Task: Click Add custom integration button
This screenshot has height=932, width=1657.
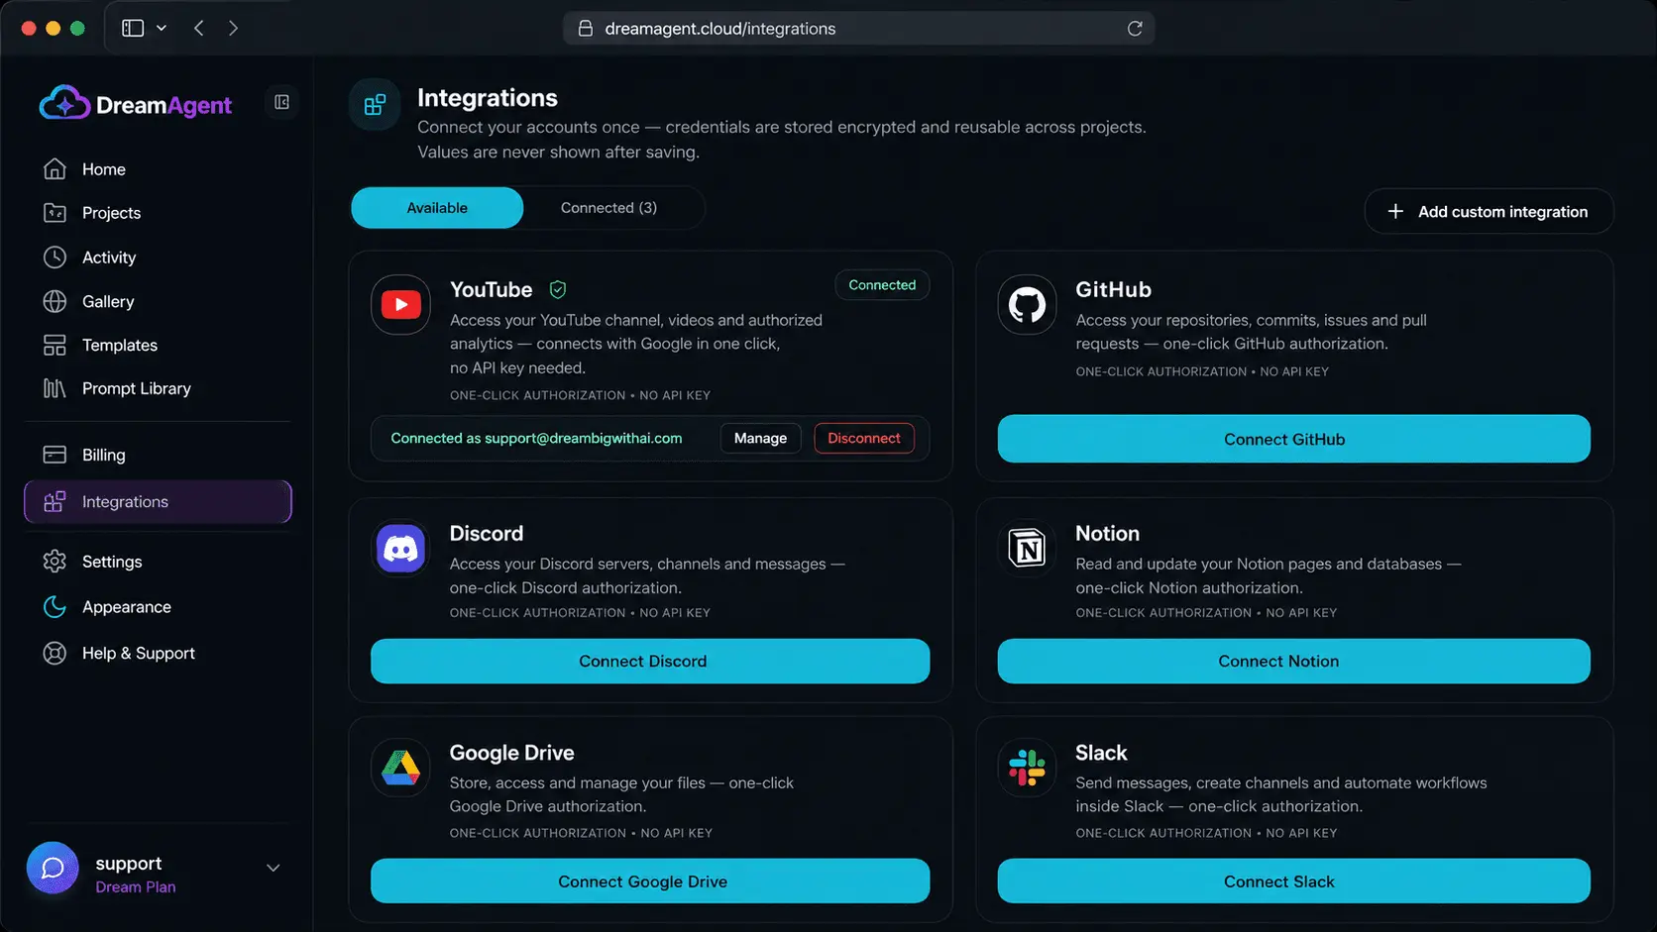Action: 1489,211
